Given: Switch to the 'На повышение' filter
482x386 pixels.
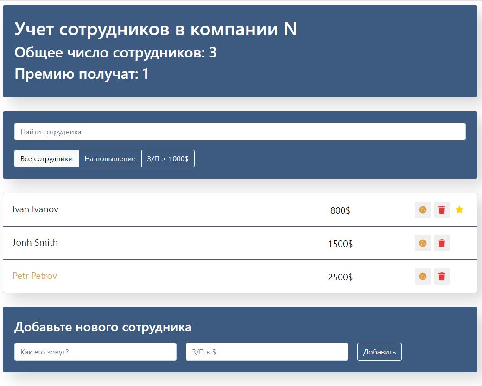Looking at the screenshot, I should [110, 158].
